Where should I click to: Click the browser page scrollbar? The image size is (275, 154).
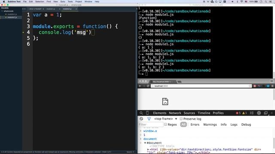tap(274, 94)
